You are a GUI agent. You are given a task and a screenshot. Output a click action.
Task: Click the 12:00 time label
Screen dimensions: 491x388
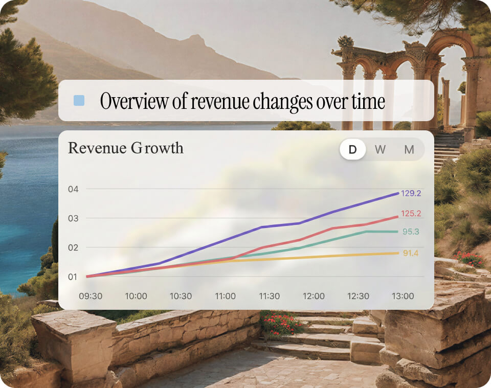314,296
